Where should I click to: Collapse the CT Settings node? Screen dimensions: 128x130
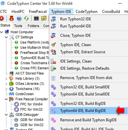click(x=6, y=37)
